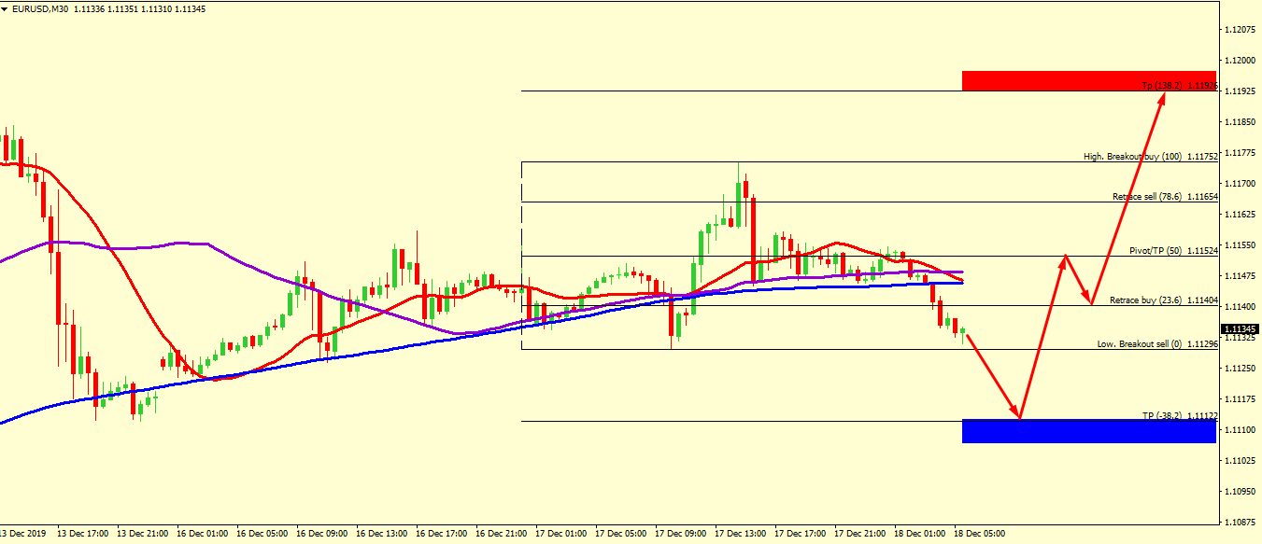Click the 13 Dec 17:00 time label
1262x544 pixels.
tap(82, 534)
